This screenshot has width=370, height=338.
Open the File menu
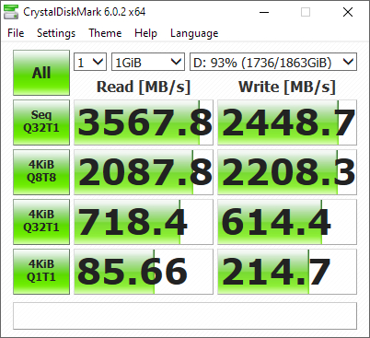click(16, 33)
